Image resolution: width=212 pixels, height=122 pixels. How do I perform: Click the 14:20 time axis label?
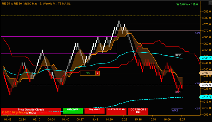point(109,119)
